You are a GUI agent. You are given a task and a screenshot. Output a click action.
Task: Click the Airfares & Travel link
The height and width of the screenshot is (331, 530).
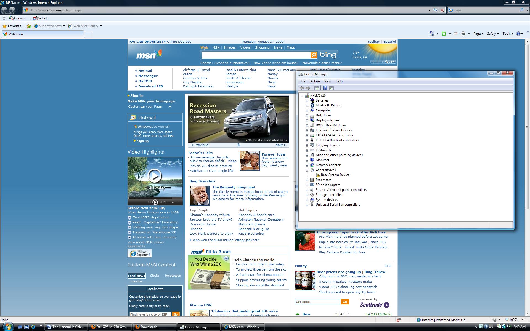[196, 70]
